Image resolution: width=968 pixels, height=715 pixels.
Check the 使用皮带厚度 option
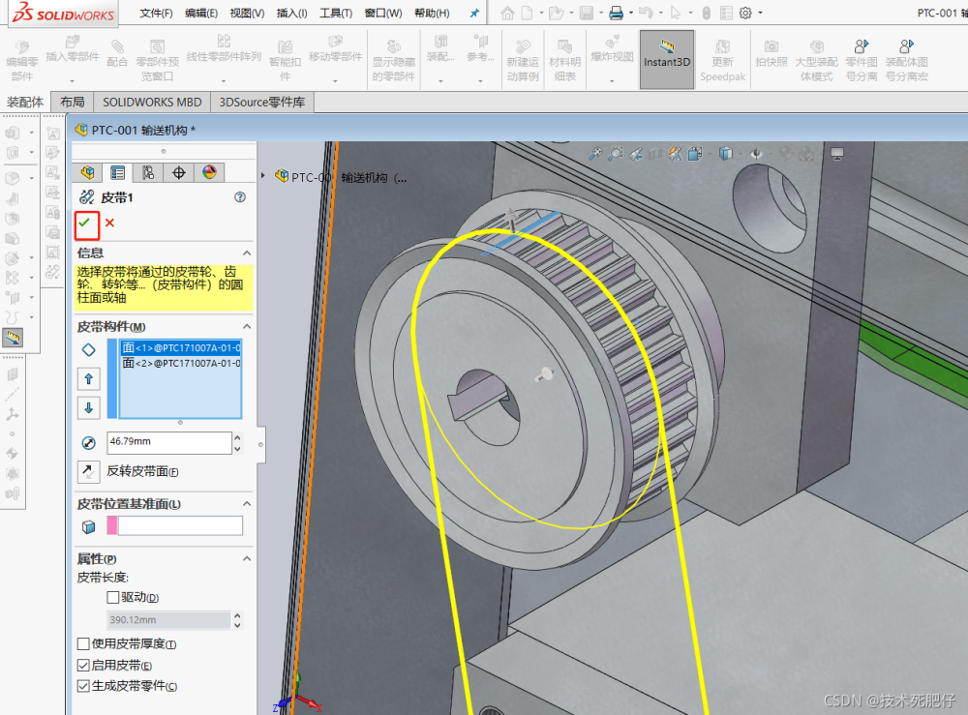click(x=83, y=644)
